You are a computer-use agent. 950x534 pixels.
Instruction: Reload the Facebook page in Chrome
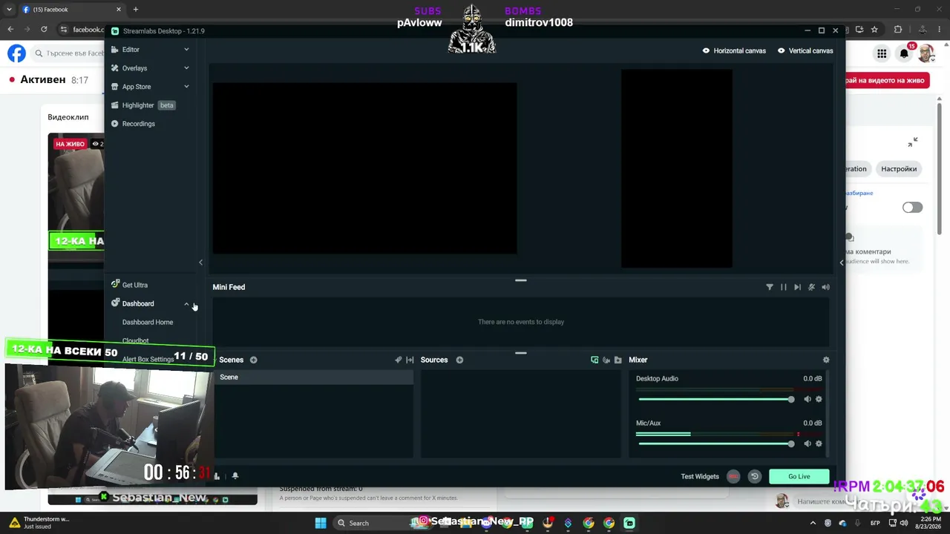[44, 30]
